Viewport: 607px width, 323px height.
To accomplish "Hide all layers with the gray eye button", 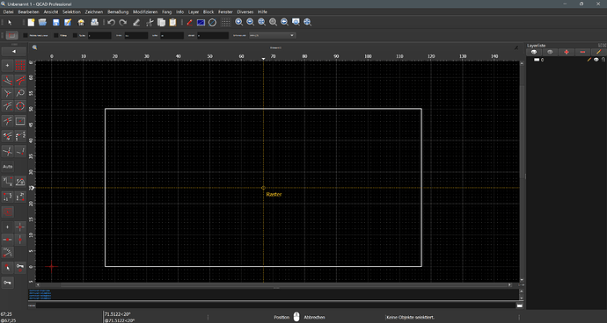I will [550, 52].
